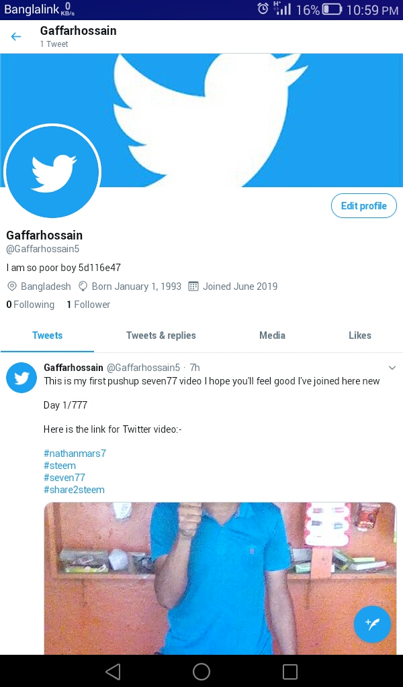Tap the back arrow beside Gaffarhossain
Viewport: 403px width, 687px height.
click(x=16, y=37)
